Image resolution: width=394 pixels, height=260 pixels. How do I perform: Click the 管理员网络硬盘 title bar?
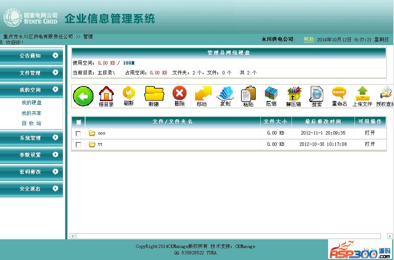229,53
